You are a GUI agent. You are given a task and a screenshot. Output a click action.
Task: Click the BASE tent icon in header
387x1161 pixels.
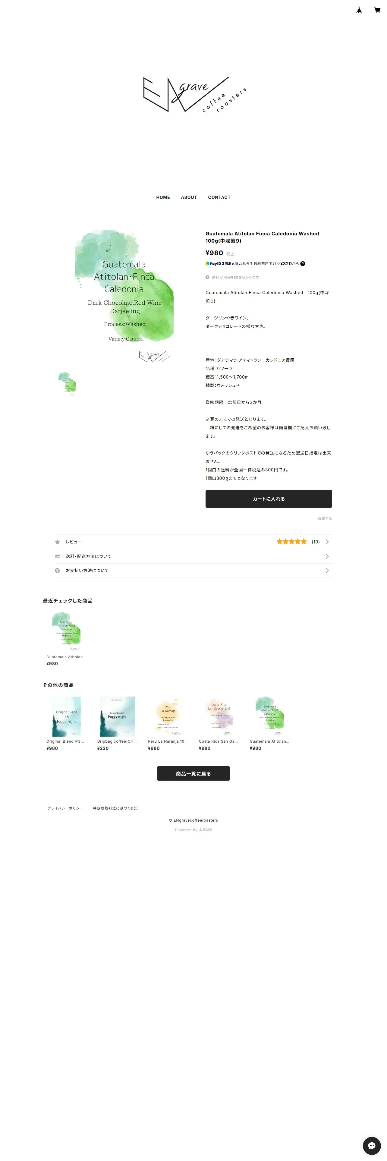tap(359, 10)
